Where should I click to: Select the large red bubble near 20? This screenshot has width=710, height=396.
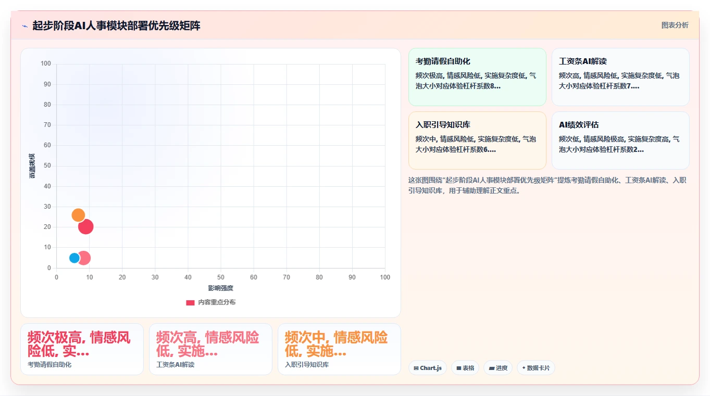[86, 226]
